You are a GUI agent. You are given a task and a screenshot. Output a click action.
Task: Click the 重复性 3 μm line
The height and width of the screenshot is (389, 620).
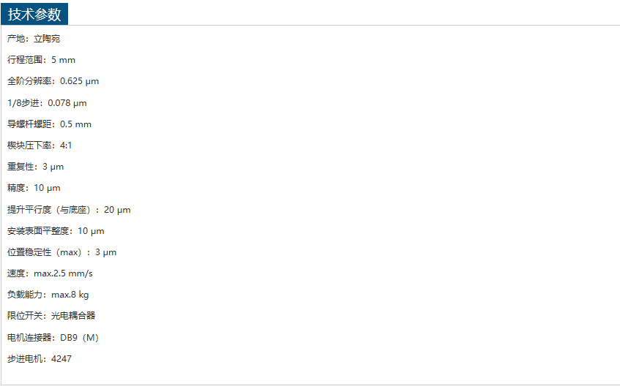point(35,167)
